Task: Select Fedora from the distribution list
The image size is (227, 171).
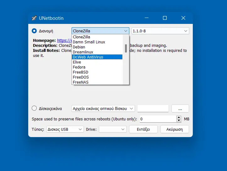Action: (97, 67)
